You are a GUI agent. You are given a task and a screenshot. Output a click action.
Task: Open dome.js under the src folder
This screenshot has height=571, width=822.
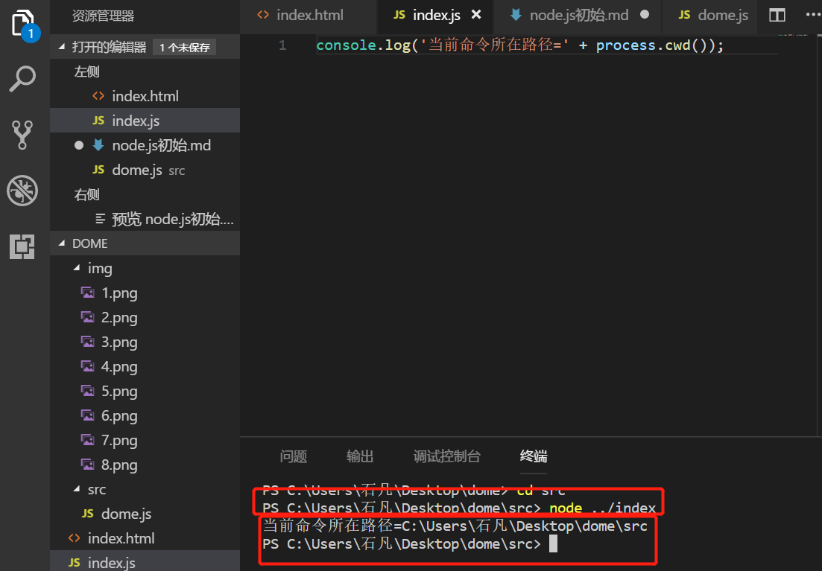click(x=126, y=514)
